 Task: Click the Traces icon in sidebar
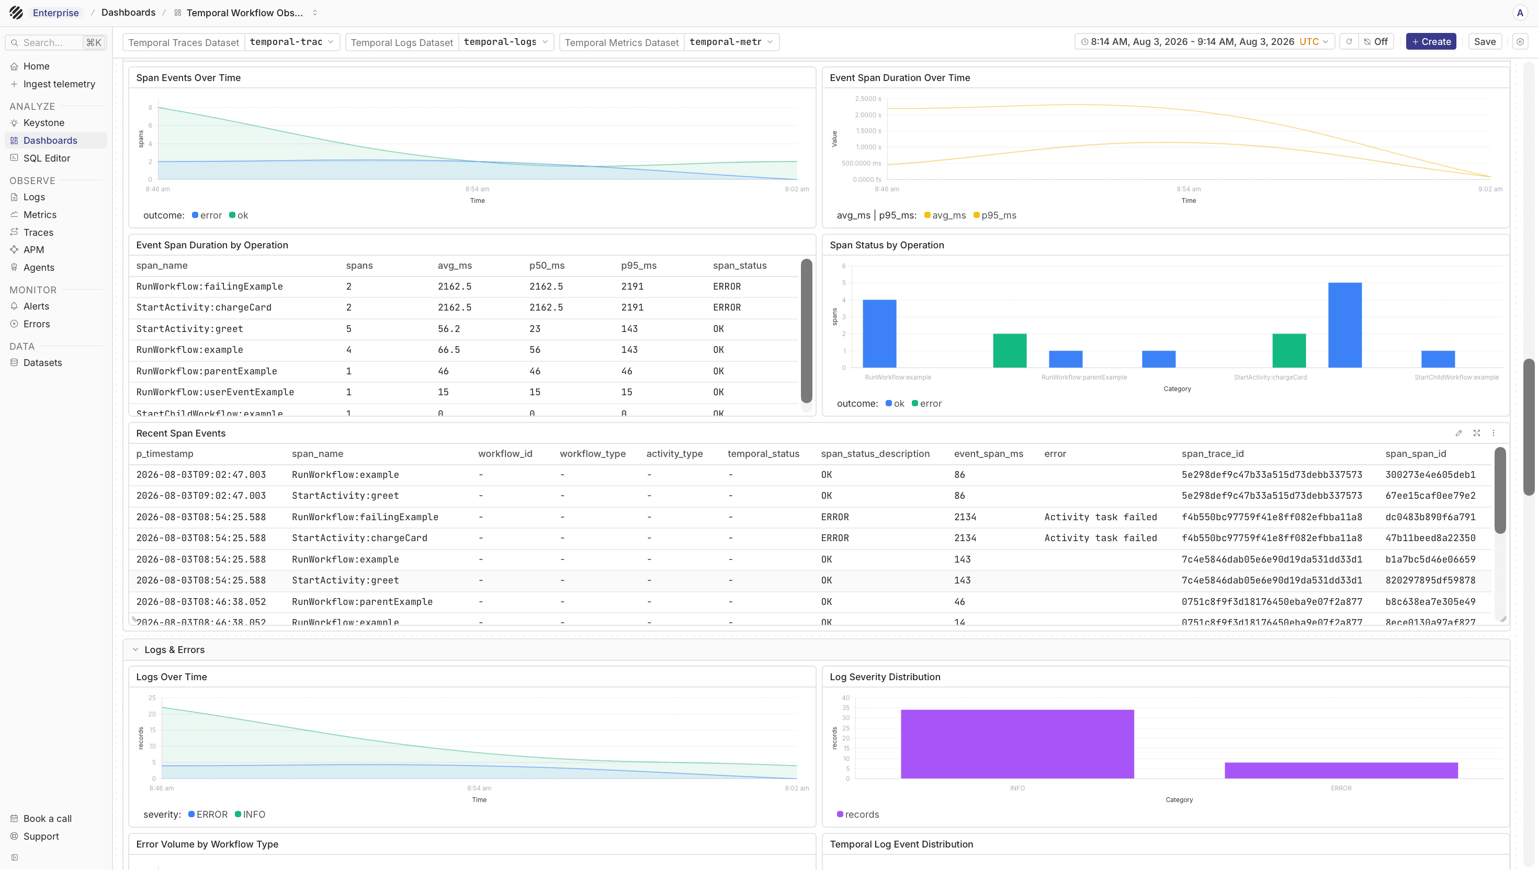point(14,233)
